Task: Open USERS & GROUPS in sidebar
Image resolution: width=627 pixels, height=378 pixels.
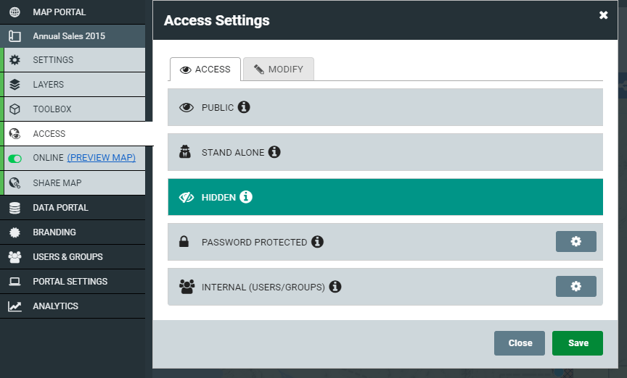Action: click(x=73, y=256)
